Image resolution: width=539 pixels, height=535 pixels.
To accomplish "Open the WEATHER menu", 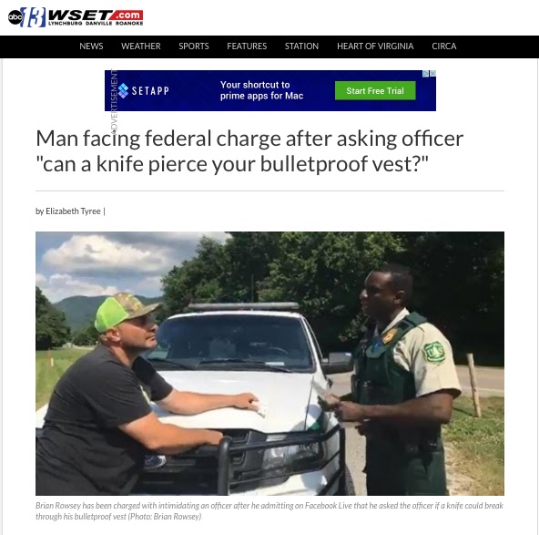I will point(140,46).
